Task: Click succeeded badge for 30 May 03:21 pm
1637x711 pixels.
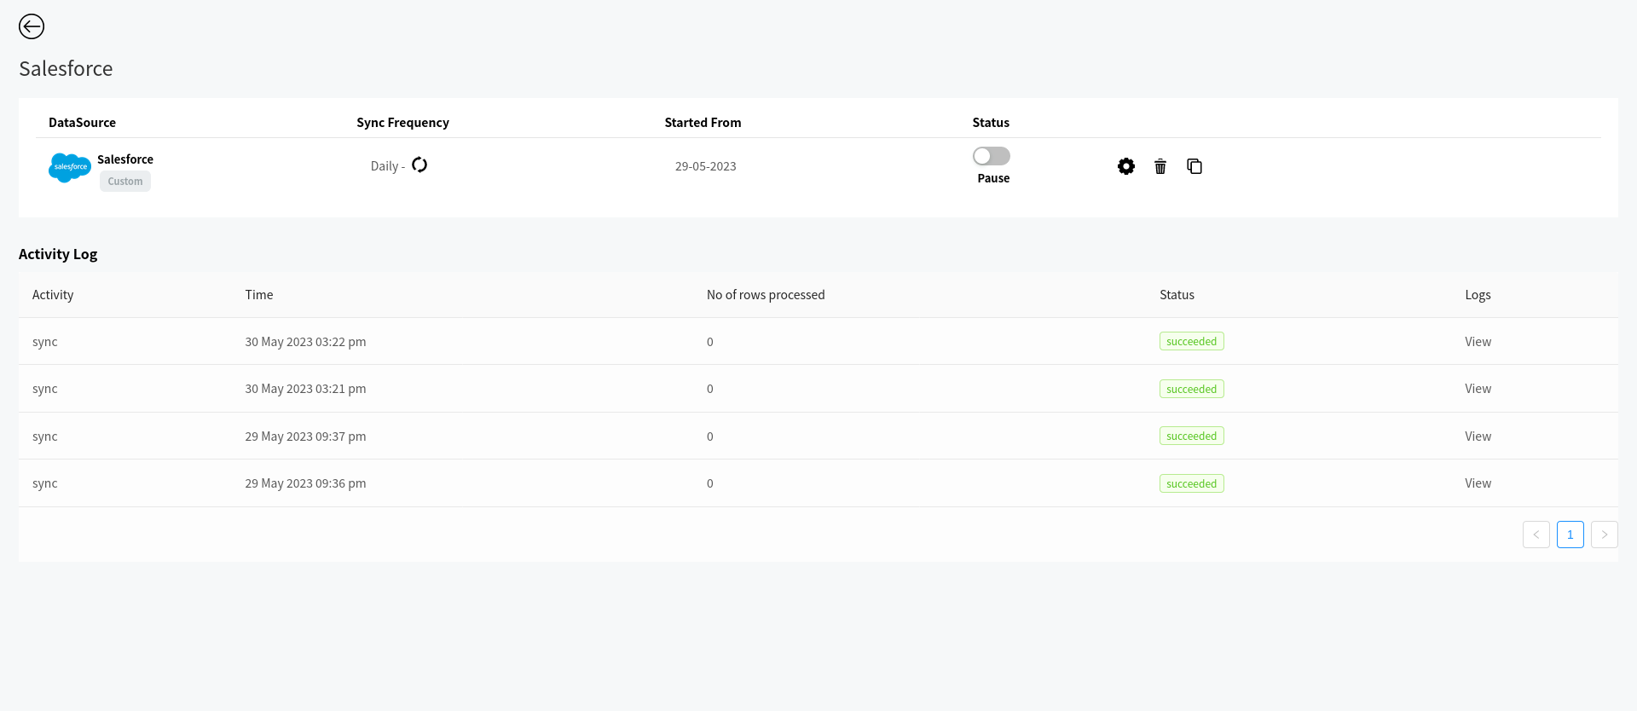Action: coord(1192,389)
